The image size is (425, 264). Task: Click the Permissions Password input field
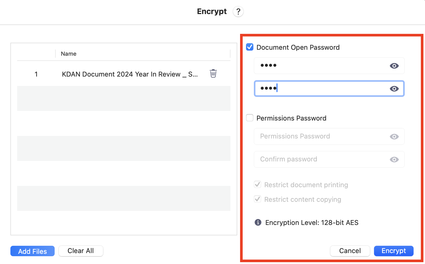point(329,136)
